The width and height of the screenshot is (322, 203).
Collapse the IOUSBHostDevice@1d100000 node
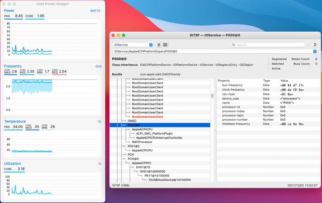tap(146, 180)
